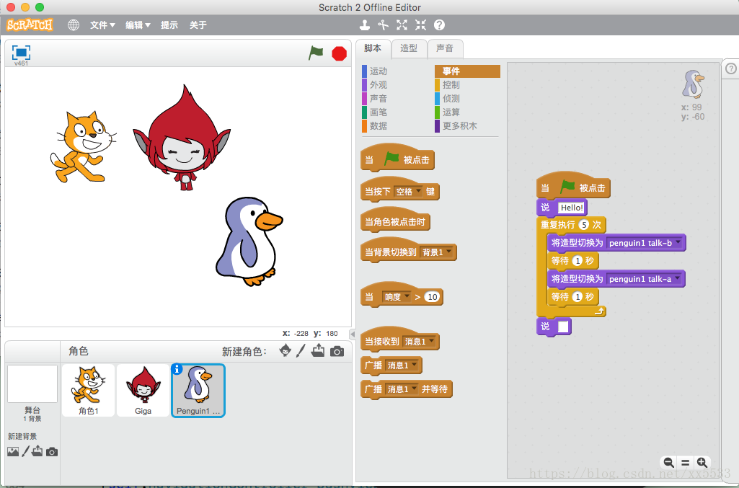The height and width of the screenshot is (488, 739).
Task: Open the language globe menu
Action: [74, 25]
